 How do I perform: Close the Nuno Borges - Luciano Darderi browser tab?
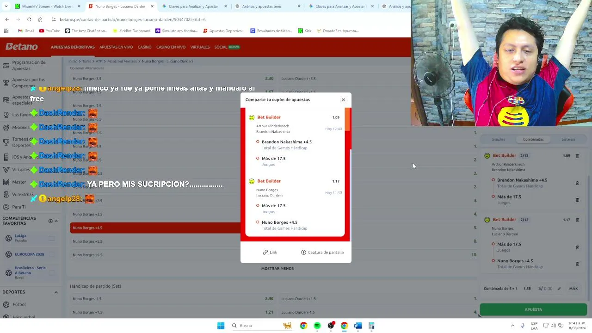pyautogui.click(x=152, y=6)
